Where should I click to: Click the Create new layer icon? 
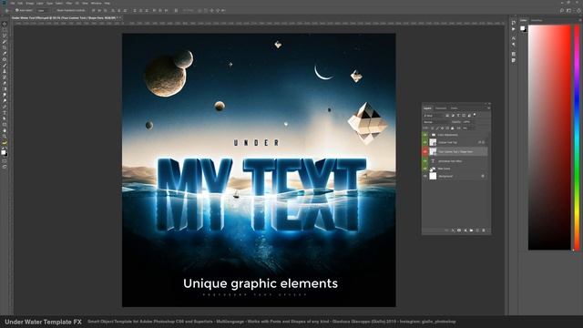pyautogui.click(x=477, y=231)
